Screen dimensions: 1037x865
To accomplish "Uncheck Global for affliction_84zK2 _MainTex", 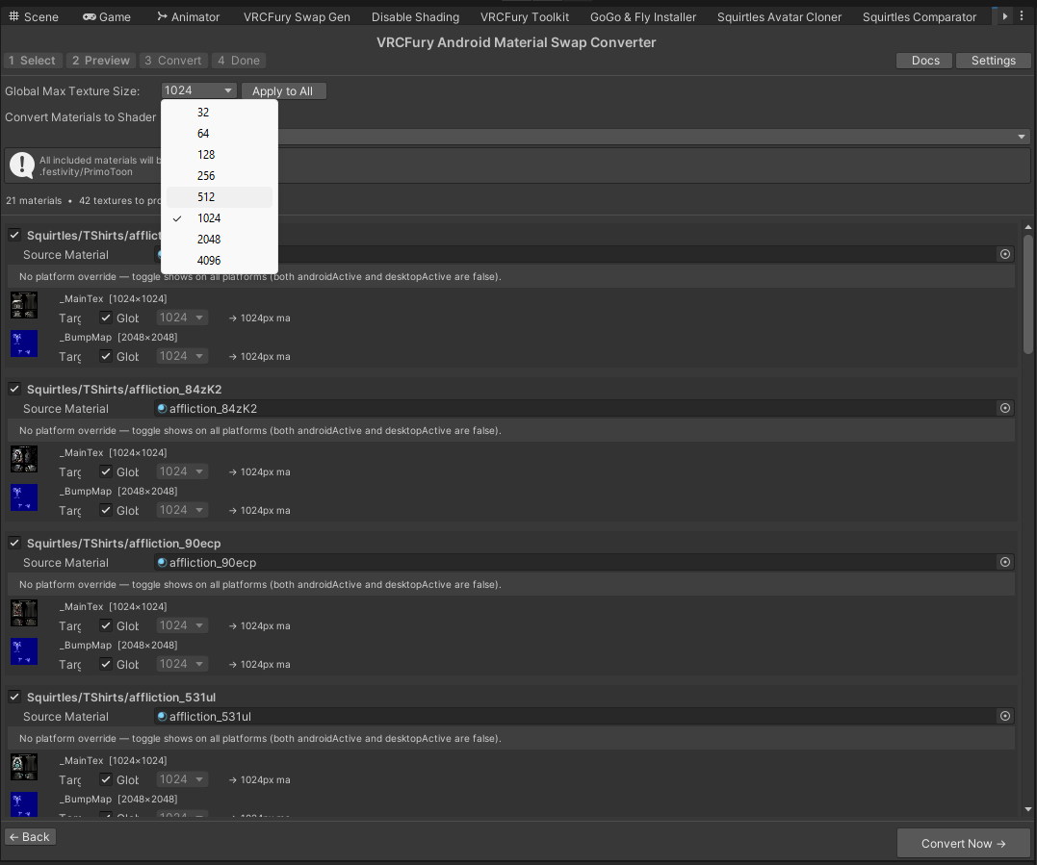I will pyautogui.click(x=106, y=471).
